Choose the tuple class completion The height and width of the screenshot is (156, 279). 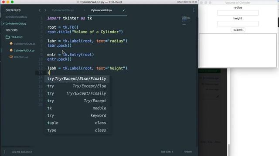pos(77,123)
